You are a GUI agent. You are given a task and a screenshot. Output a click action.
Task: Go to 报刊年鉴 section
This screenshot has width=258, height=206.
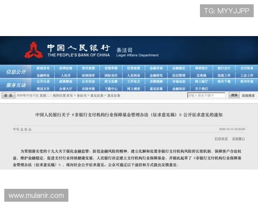(x=247, y=82)
